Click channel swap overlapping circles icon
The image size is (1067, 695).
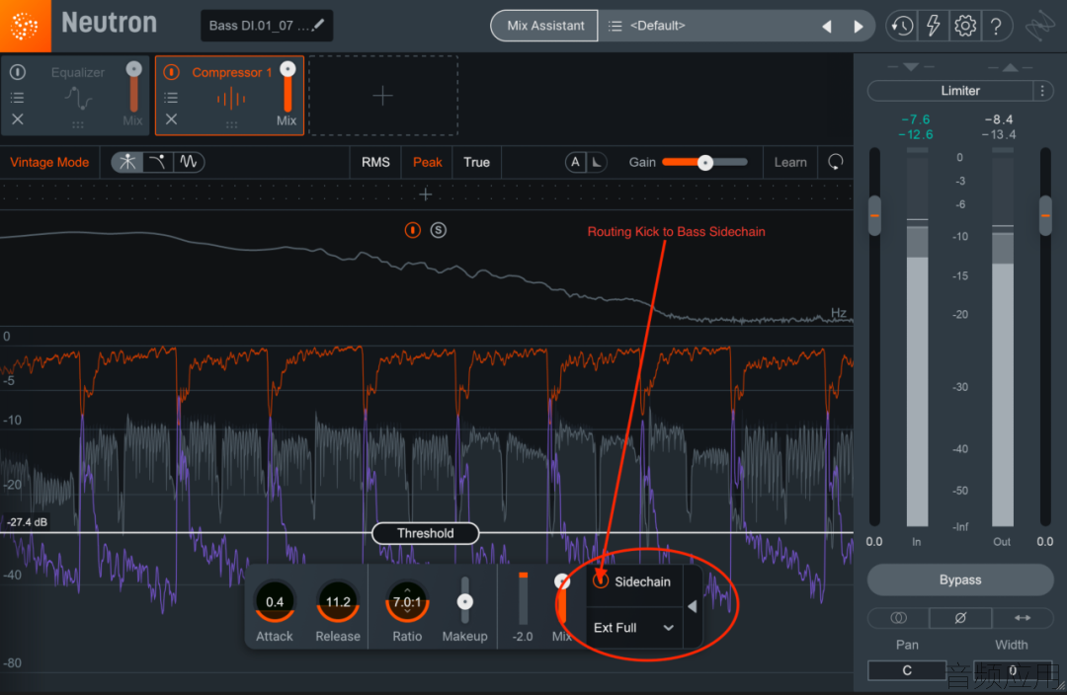(x=898, y=617)
